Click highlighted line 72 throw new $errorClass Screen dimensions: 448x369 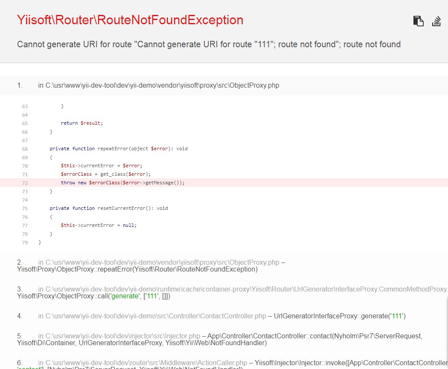coord(224,183)
